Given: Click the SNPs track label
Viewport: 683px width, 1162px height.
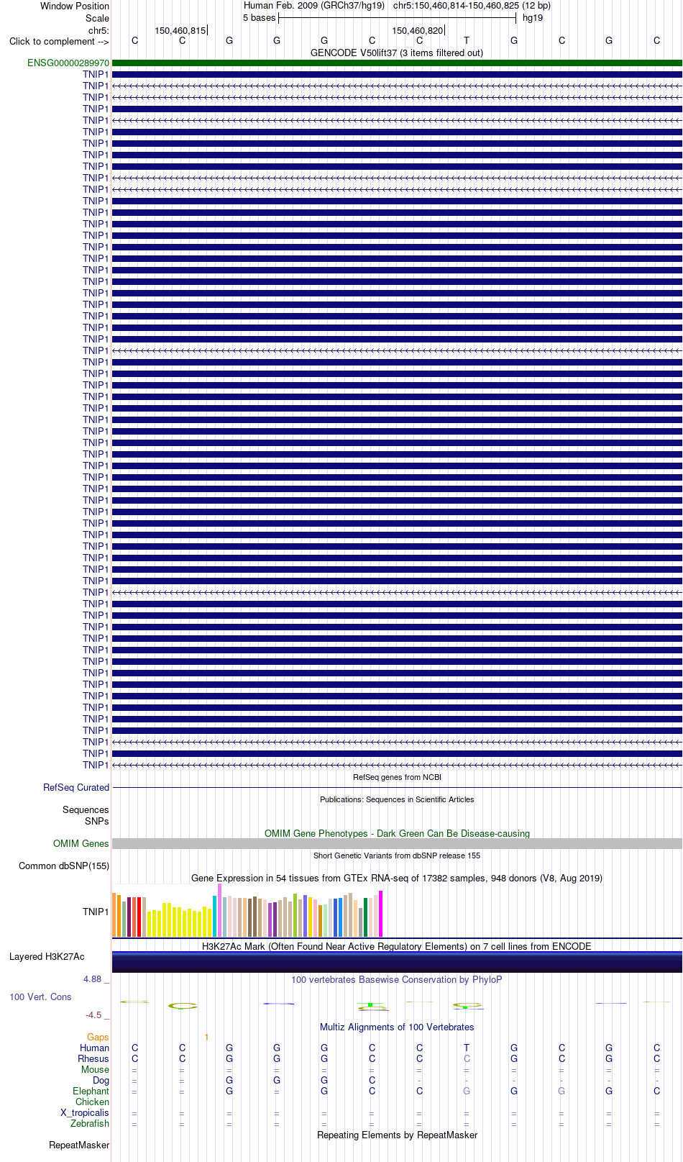Looking at the screenshot, I should coord(96,821).
